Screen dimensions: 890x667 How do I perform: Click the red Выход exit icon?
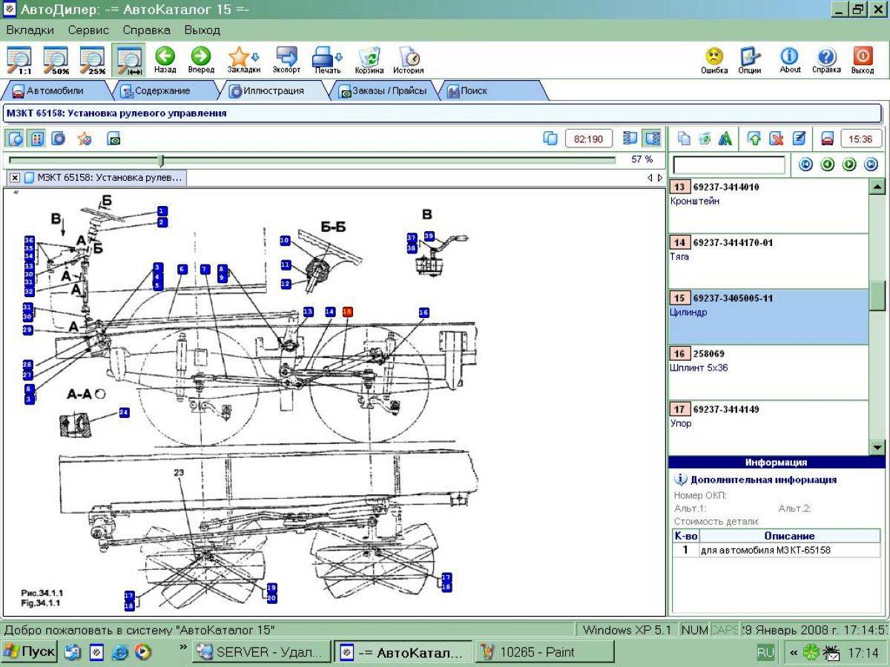pos(863,59)
